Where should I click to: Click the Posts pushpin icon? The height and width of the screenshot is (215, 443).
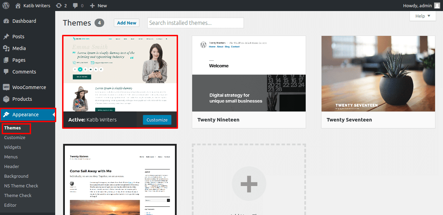[6, 37]
